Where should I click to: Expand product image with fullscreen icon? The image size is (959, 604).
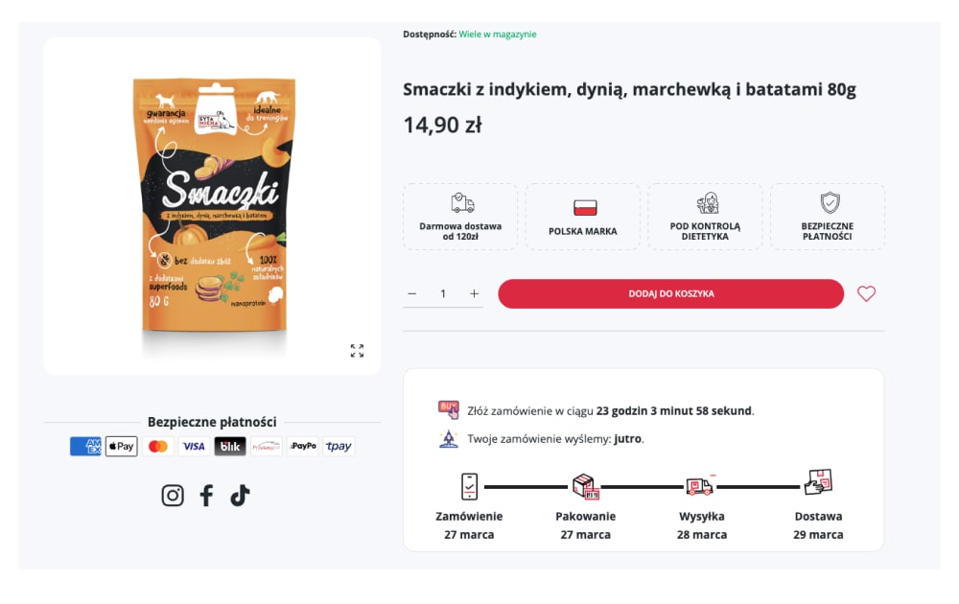tap(358, 351)
